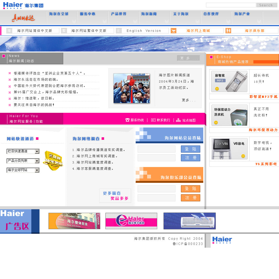279x279 pixels.
Task: Click the search input field at top
Action: (x=231, y=5)
